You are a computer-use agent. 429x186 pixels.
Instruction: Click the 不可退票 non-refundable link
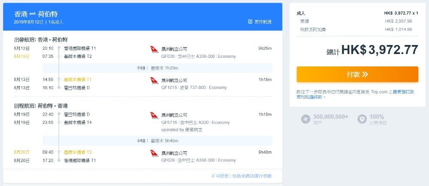[220, 176]
